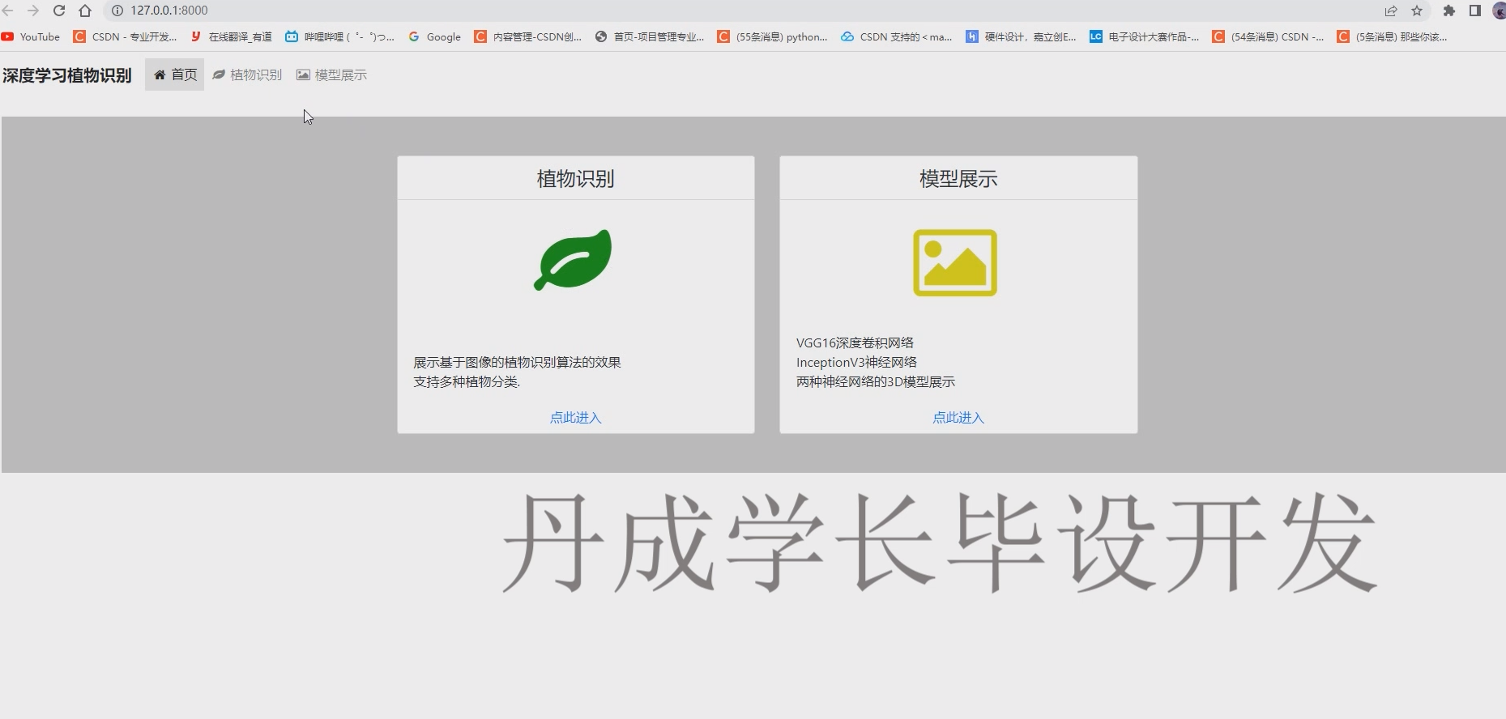This screenshot has height=719, width=1506.
Task: Open the 首页-项目管理专业 bookmark
Action: coord(649,36)
